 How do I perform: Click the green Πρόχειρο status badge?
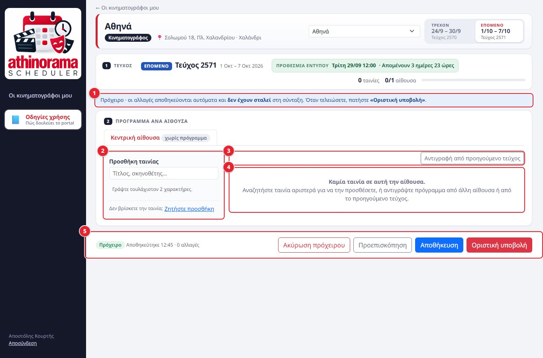click(x=110, y=245)
